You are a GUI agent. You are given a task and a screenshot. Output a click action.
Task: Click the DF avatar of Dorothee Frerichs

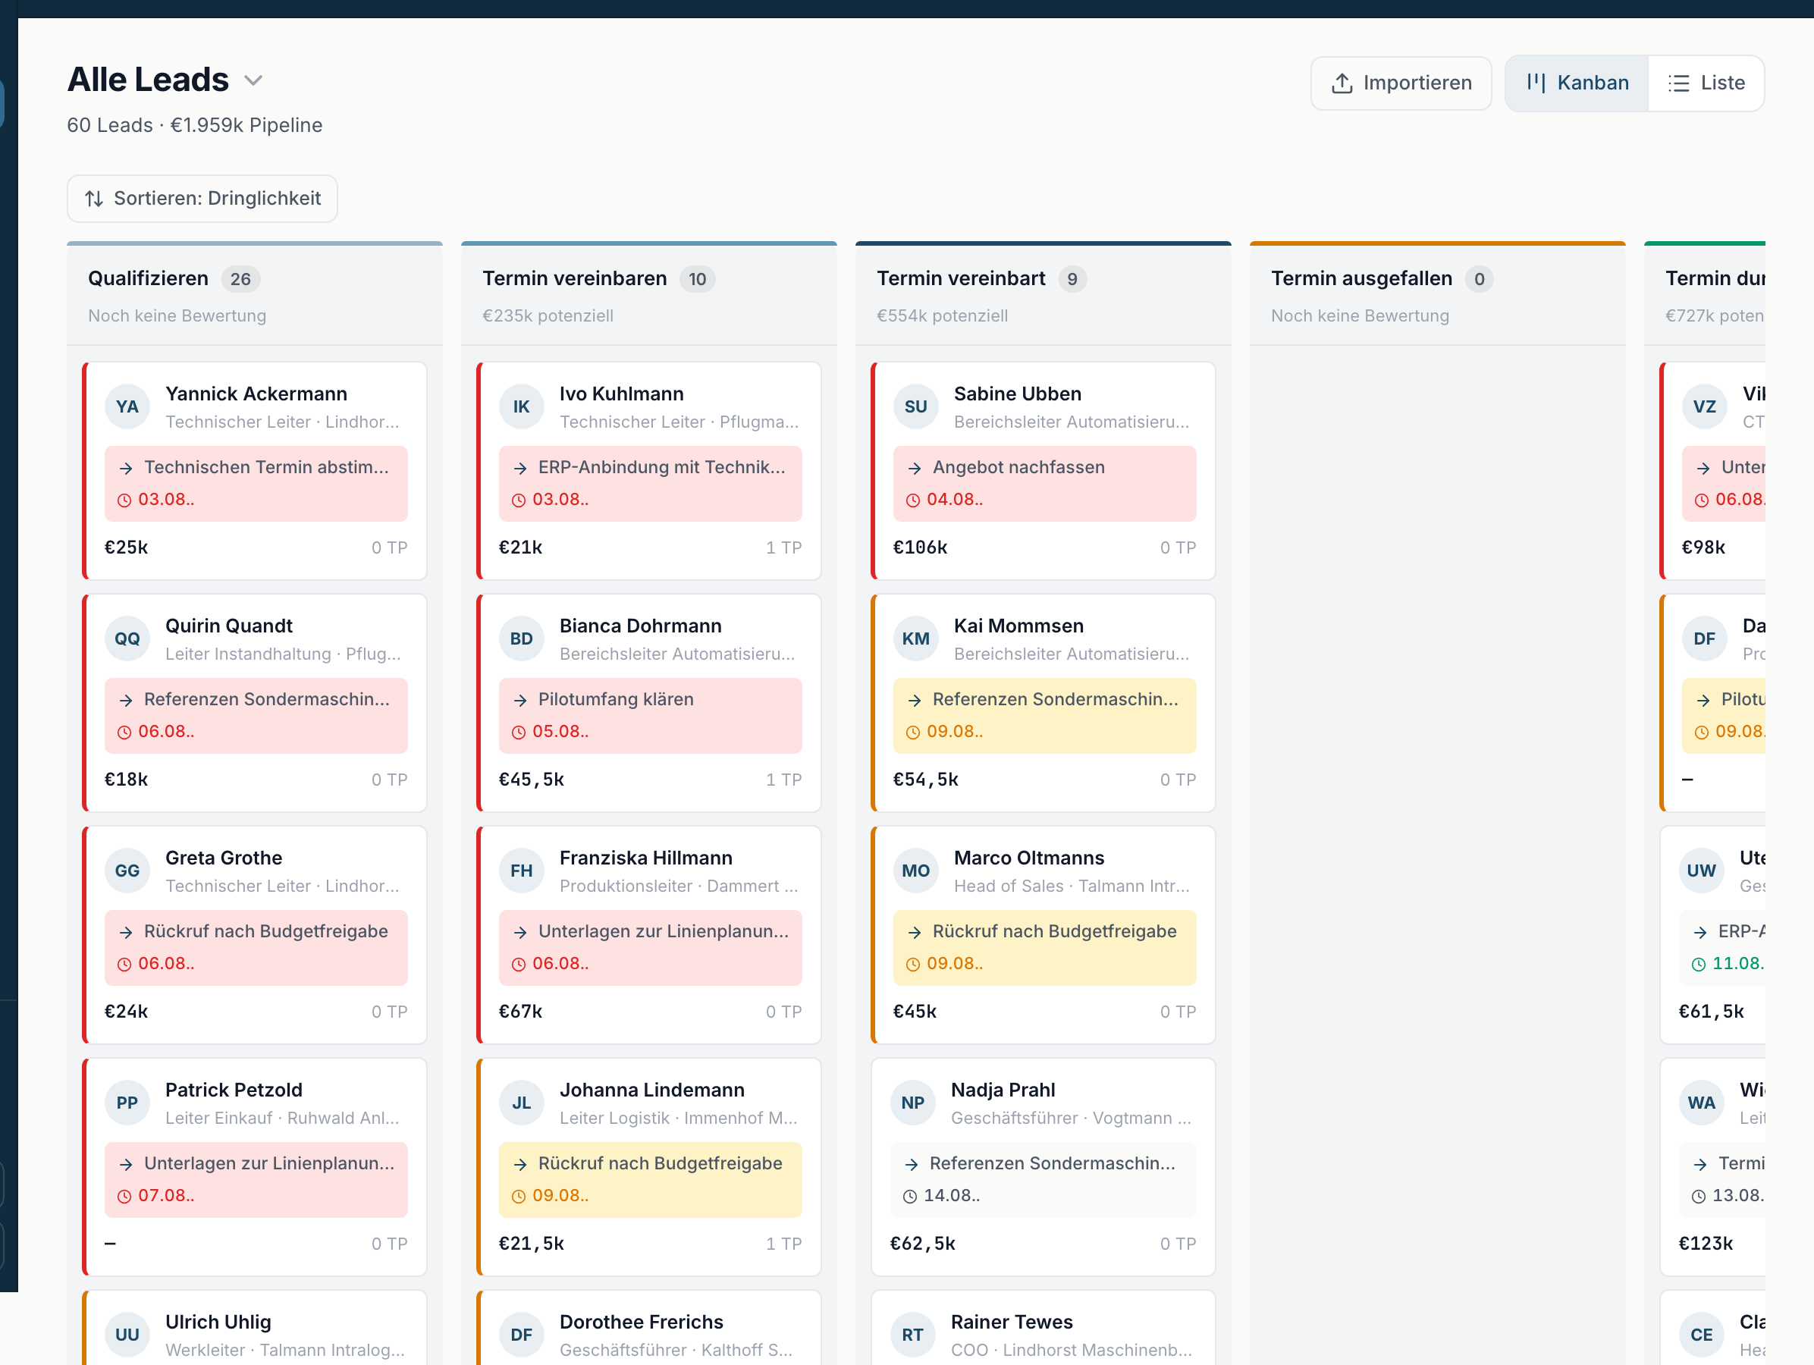[x=522, y=1335]
